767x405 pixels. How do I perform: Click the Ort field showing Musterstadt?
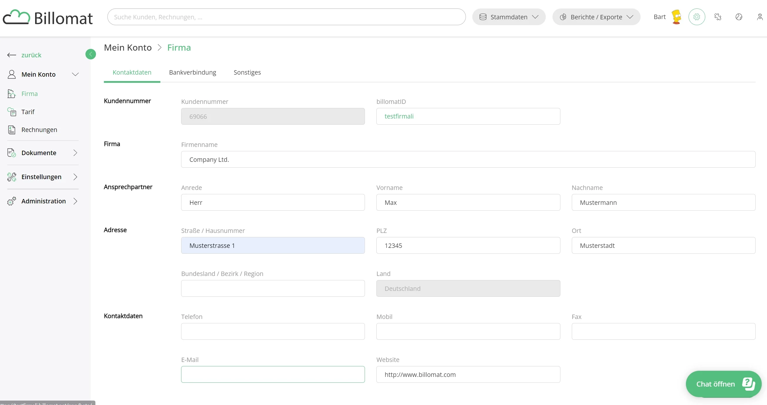663,246
